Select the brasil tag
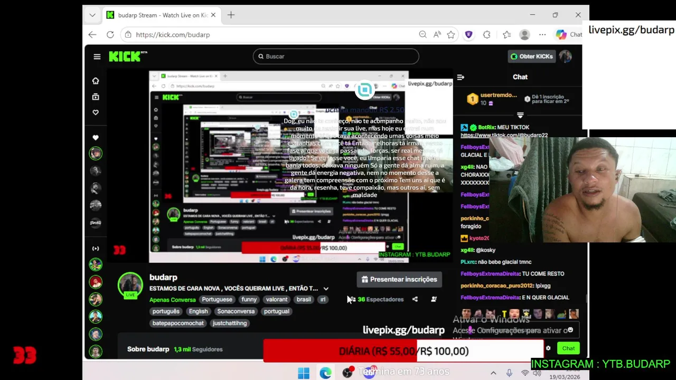 coord(304,299)
